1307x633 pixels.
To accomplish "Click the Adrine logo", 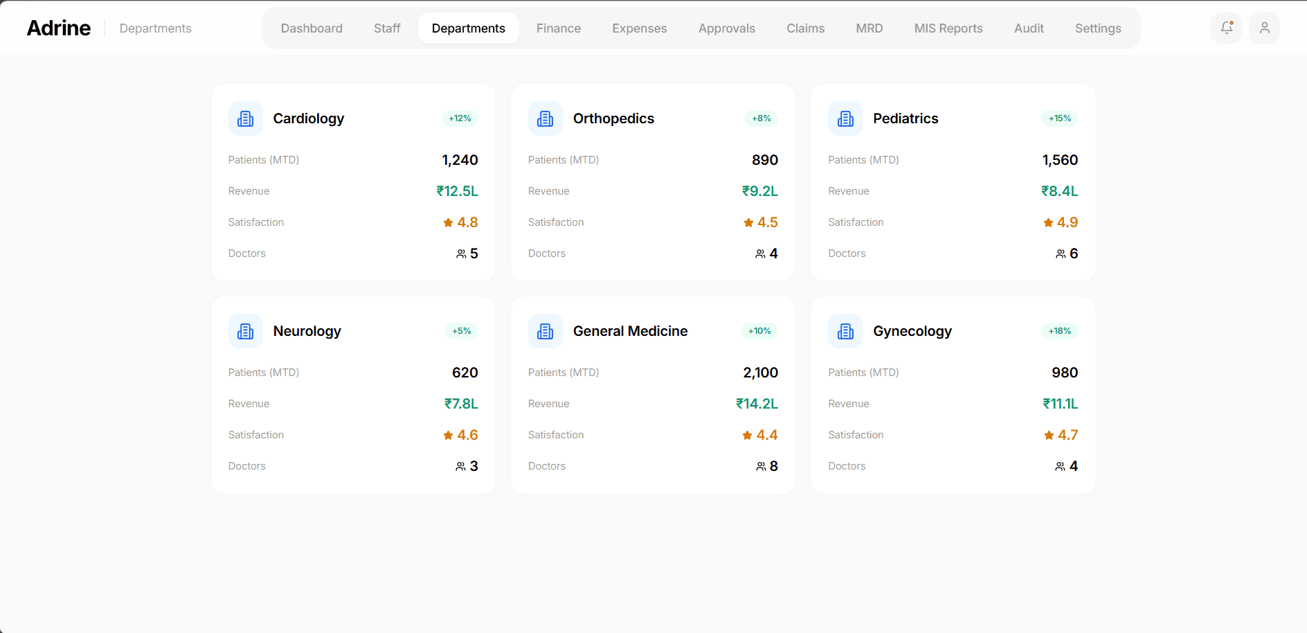I will click(x=58, y=28).
